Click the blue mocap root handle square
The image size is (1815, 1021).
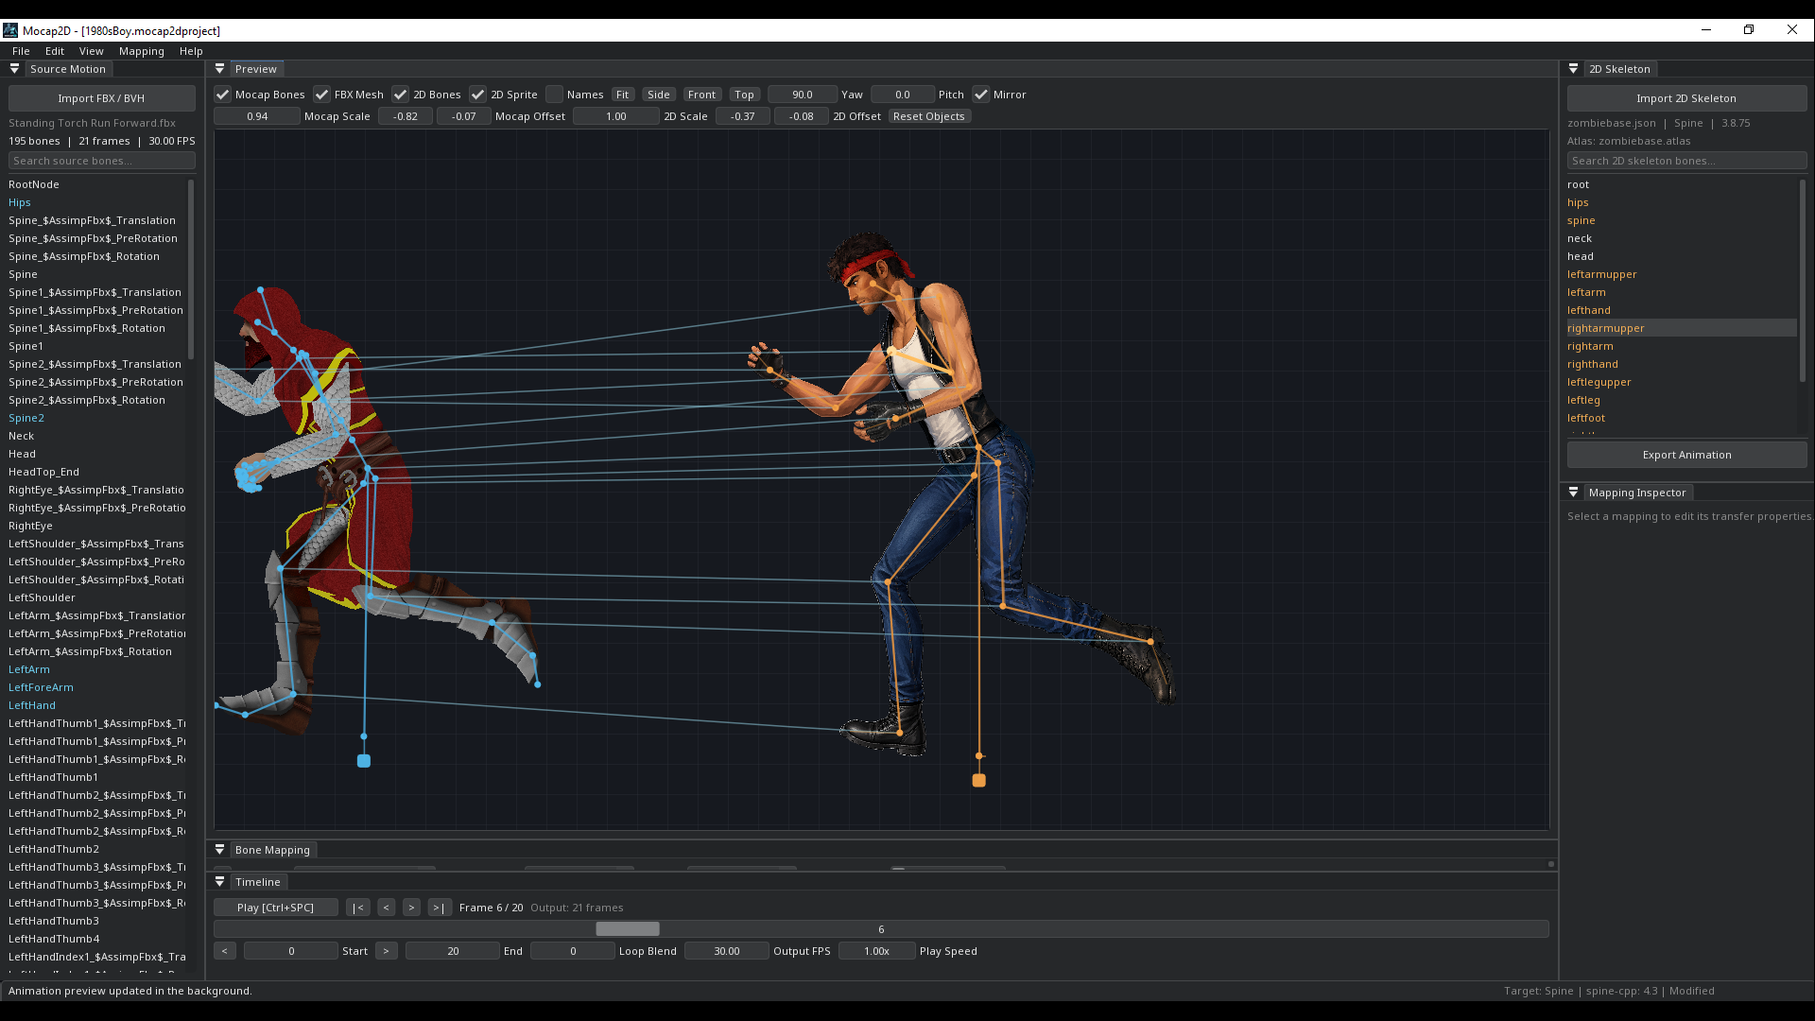pos(364,761)
